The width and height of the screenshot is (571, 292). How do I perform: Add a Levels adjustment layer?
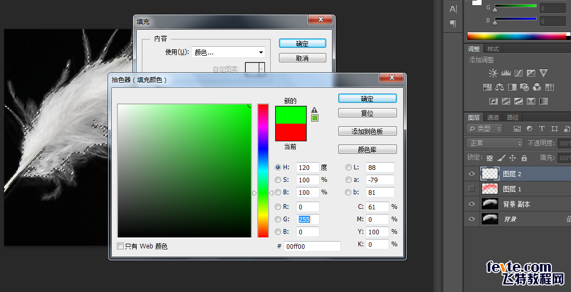tap(506, 73)
